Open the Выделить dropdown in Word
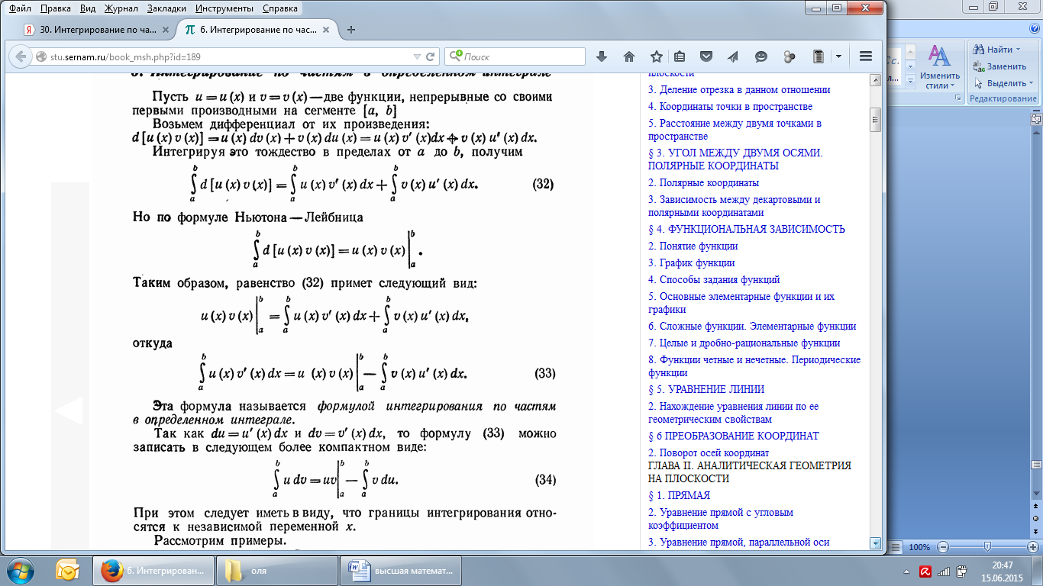The image size is (1043, 586). [1031, 83]
